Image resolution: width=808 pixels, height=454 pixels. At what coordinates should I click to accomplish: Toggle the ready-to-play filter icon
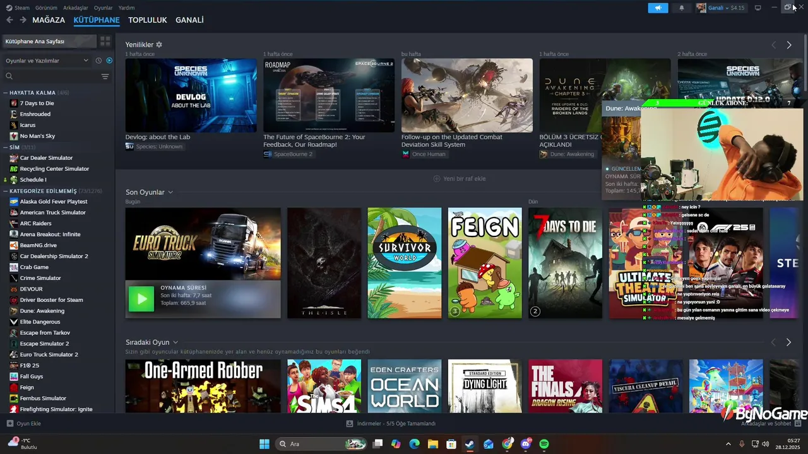point(109,61)
